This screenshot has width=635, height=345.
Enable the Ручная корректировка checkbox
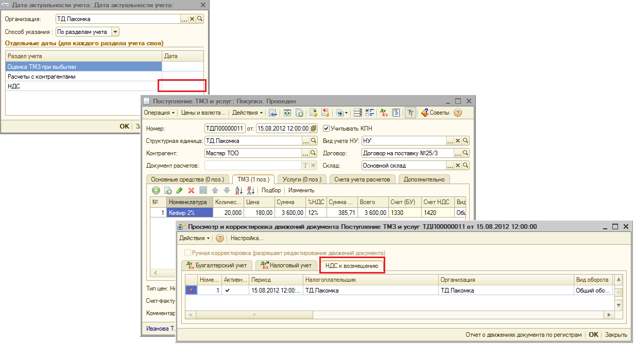187,253
